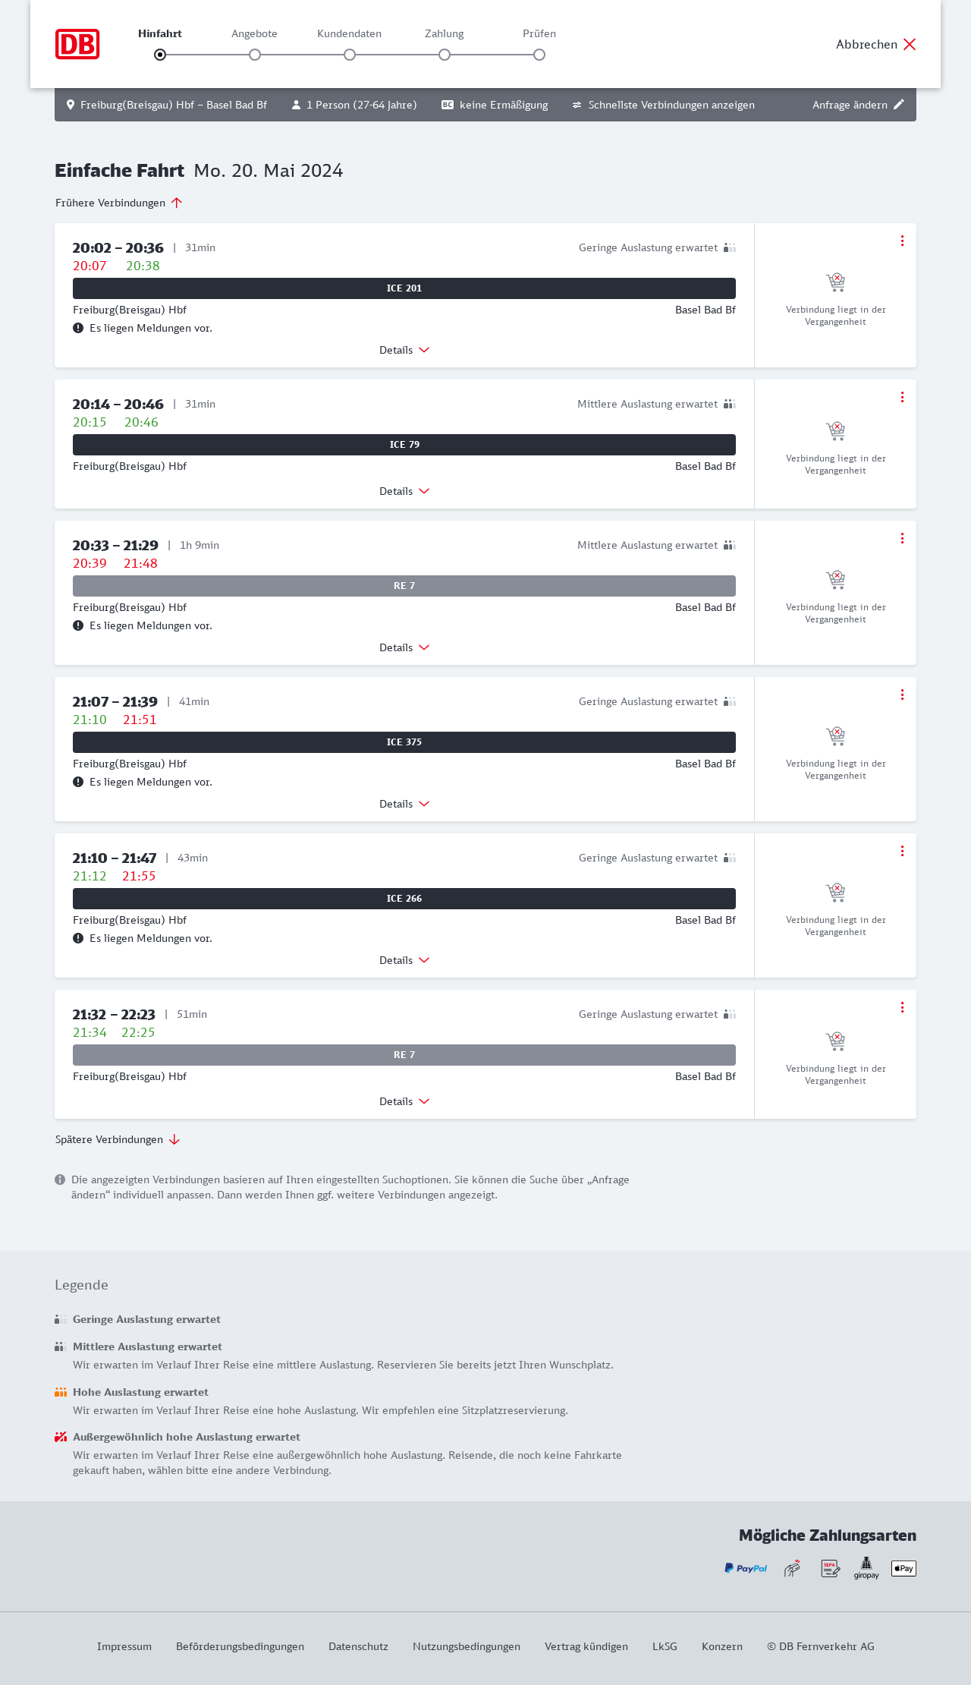Open the three-dot menu for ICE 201
The width and height of the screenshot is (971, 1685).
[x=902, y=241]
